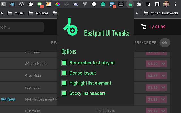Click the ghost extension icon

pos(94,4)
